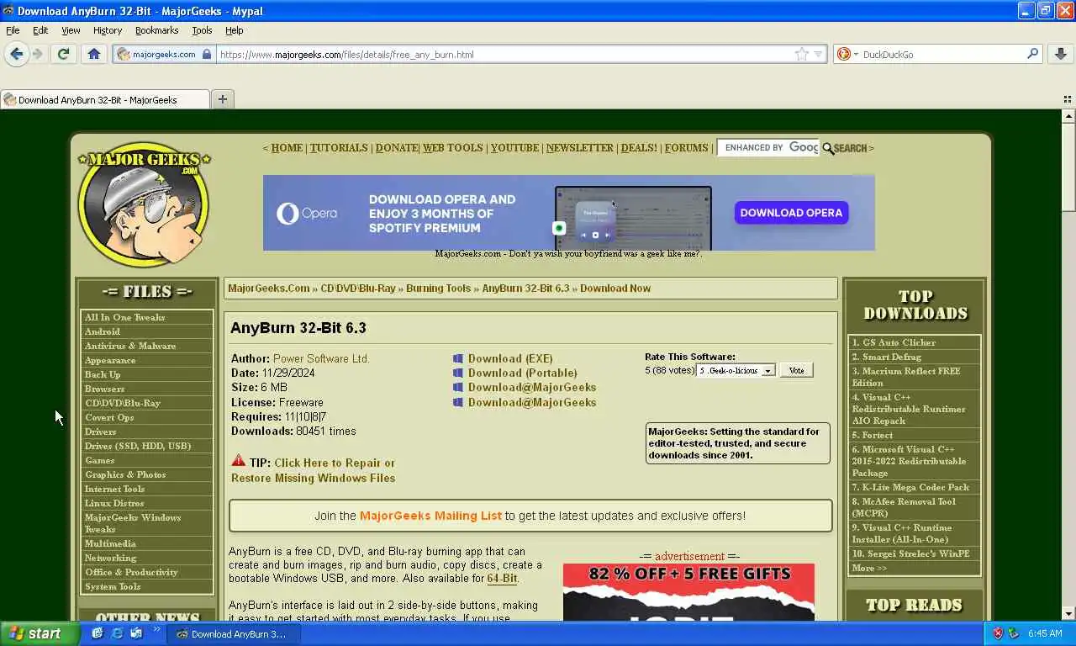Image resolution: width=1076 pixels, height=646 pixels.
Task: Click the URL address bar field
Action: click(x=504, y=54)
